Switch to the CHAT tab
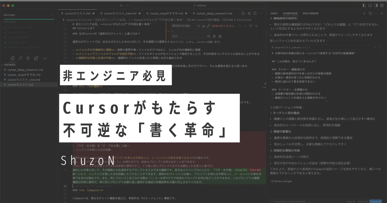 pyautogui.click(x=274, y=13)
